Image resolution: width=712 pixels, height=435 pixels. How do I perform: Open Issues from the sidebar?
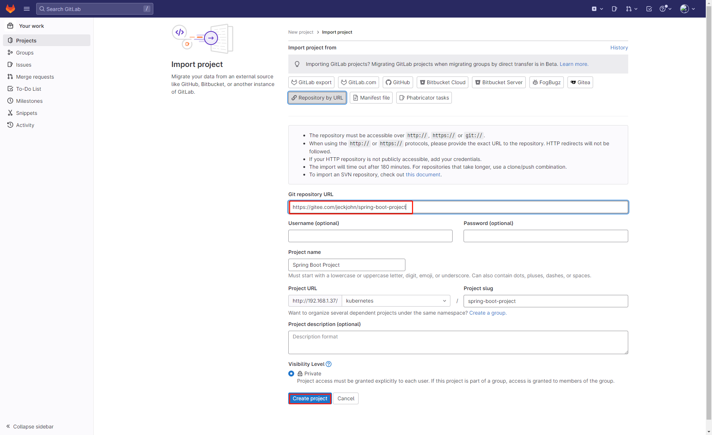point(46,64)
